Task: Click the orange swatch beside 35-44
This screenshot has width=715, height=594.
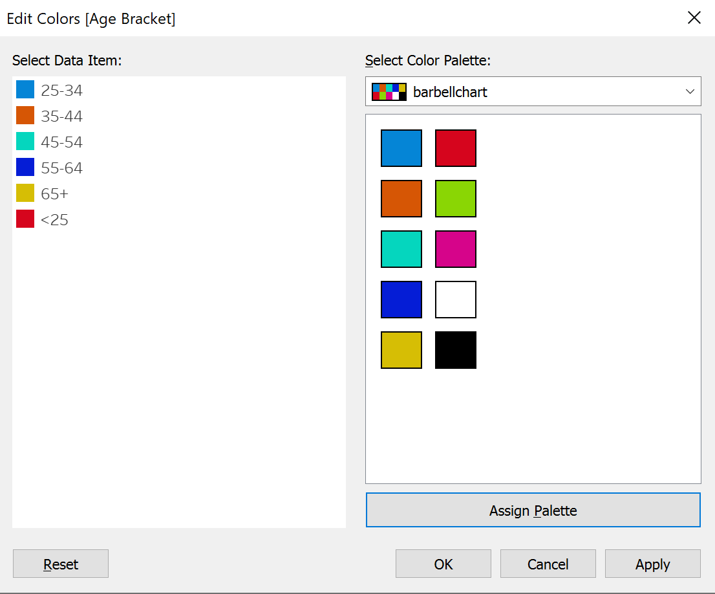Action: pyautogui.click(x=25, y=115)
